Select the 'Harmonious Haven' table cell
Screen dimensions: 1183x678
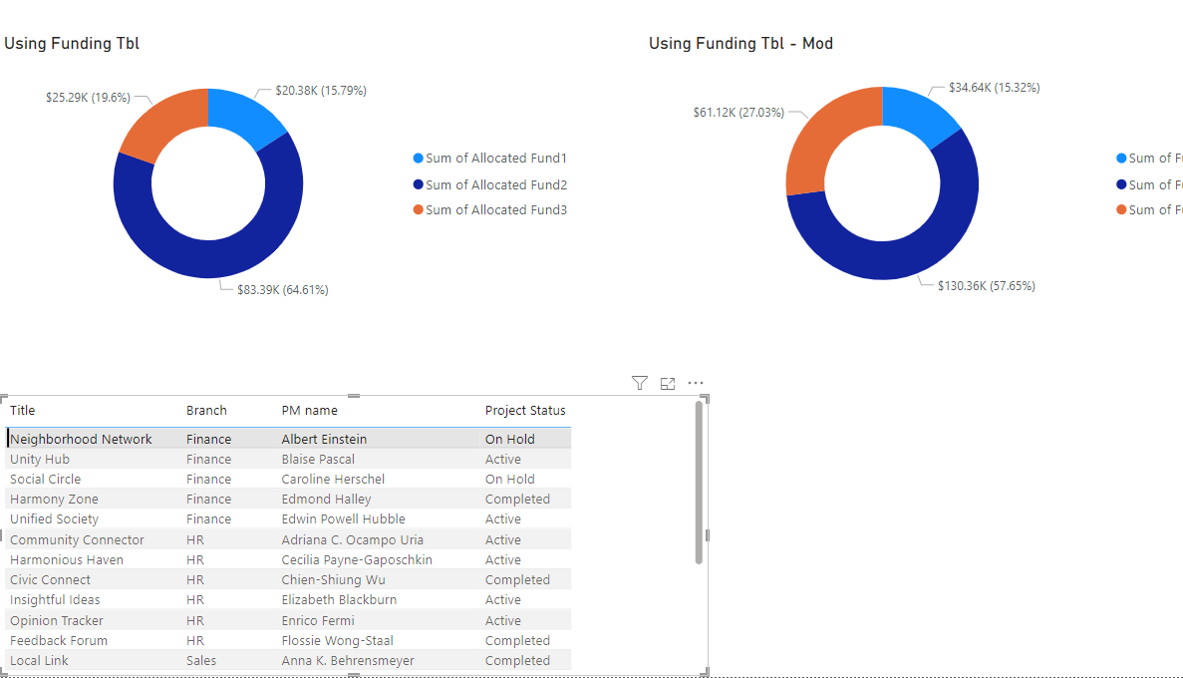(x=67, y=559)
